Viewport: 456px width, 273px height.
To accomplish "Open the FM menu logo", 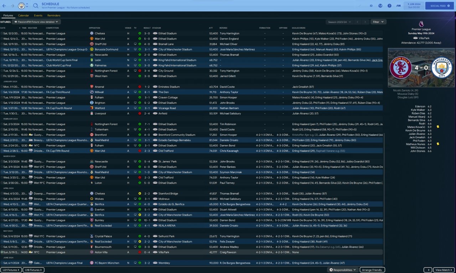I will (398, 6).
